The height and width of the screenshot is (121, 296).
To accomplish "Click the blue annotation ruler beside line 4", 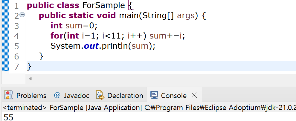I will click(5, 36).
